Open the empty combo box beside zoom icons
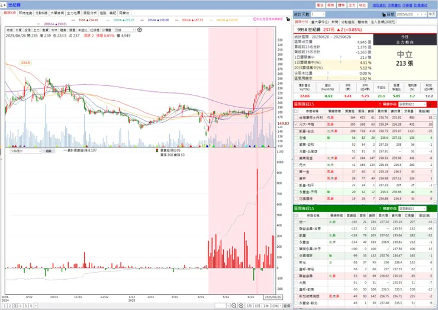 (x=223, y=306)
